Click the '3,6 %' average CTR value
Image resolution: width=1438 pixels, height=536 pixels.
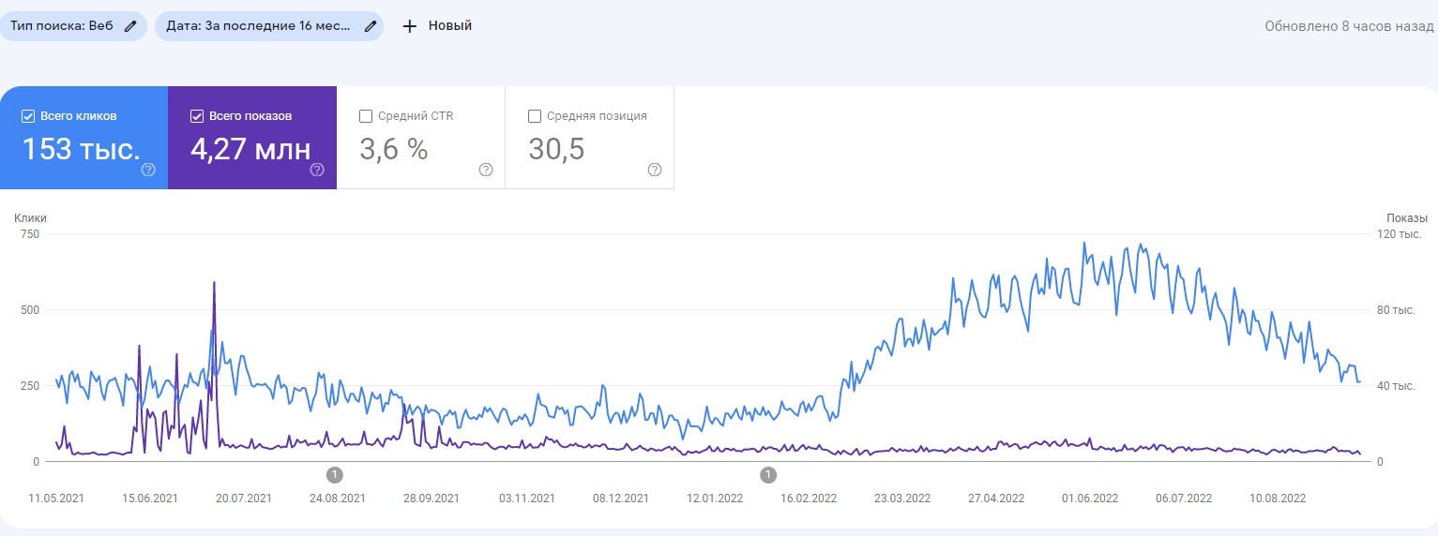[393, 149]
